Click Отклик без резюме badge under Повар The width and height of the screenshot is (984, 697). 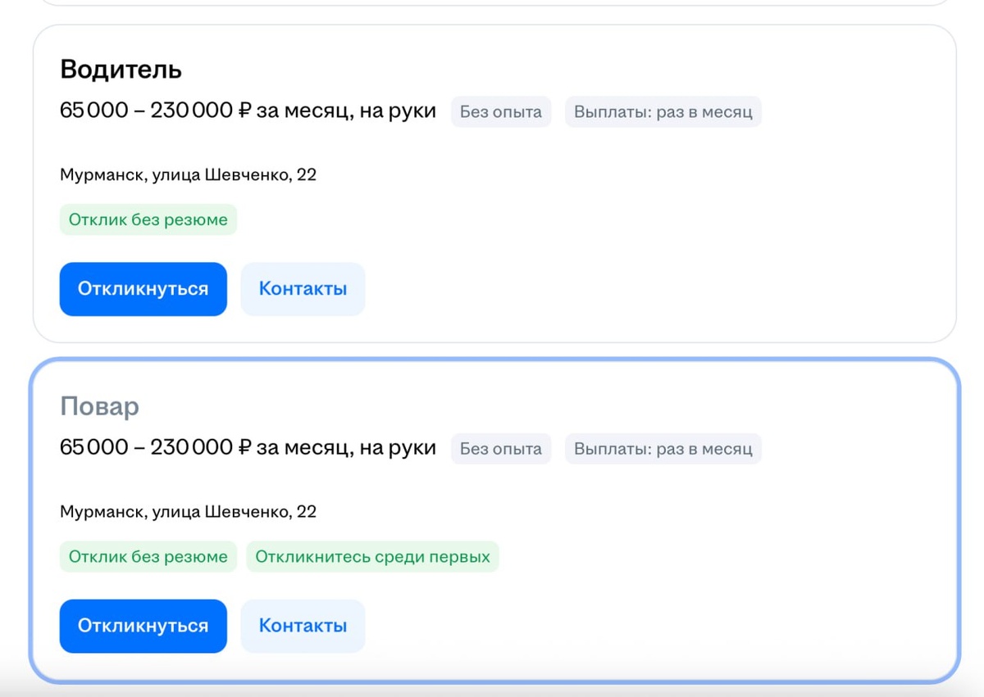(148, 557)
